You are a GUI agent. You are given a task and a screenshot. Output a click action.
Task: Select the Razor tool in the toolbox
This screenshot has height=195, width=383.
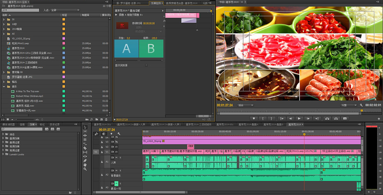tap(85, 148)
